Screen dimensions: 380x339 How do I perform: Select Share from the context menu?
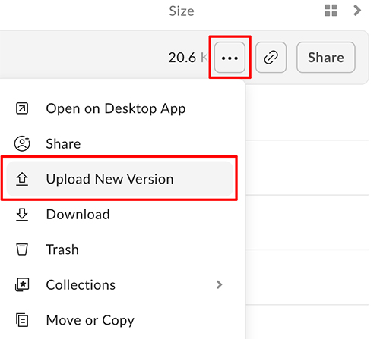point(119,144)
